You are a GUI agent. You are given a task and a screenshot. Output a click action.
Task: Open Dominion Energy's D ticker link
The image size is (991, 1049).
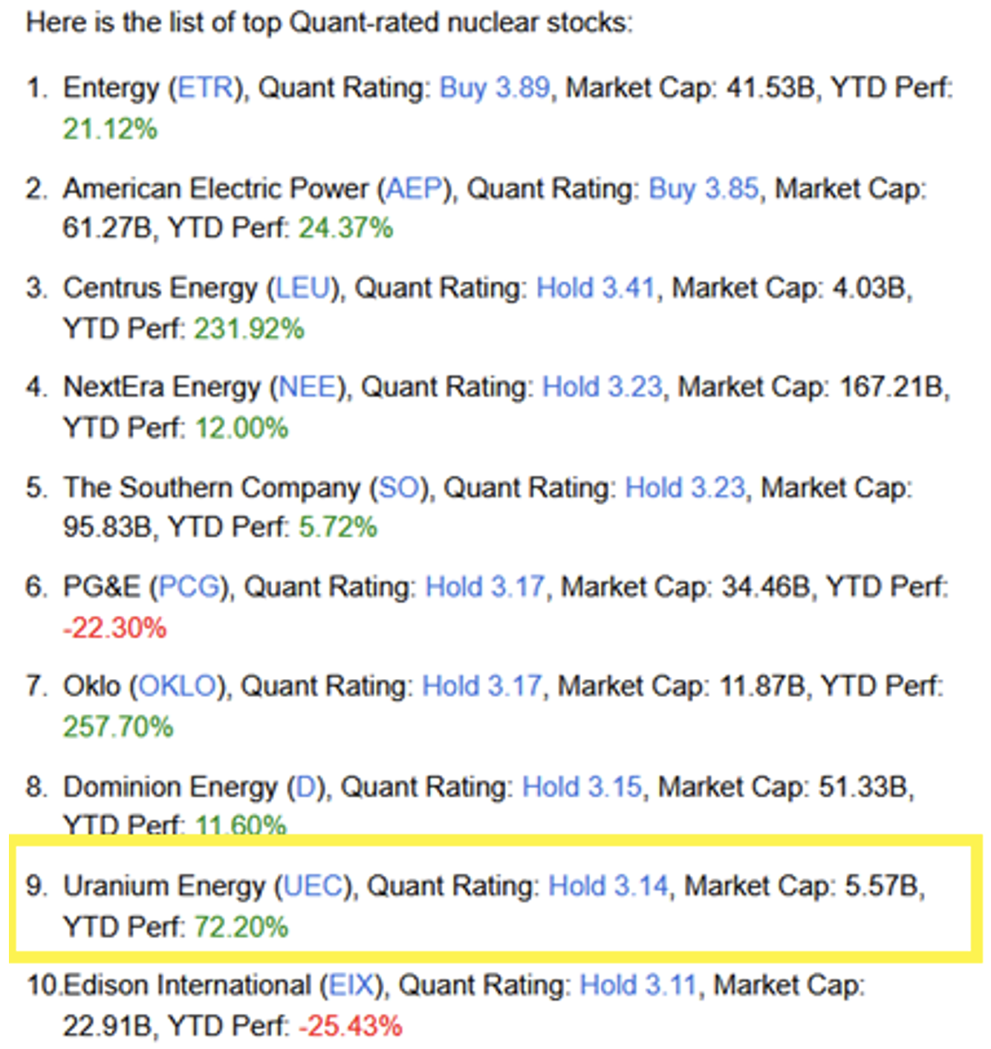pyautogui.click(x=306, y=787)
